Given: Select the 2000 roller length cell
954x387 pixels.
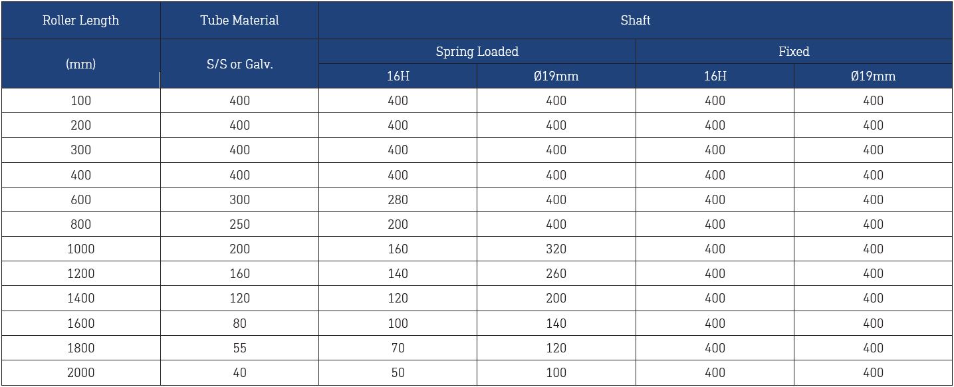Looking at the screenshot, I should pyautogui.click(x=80, y=372).
